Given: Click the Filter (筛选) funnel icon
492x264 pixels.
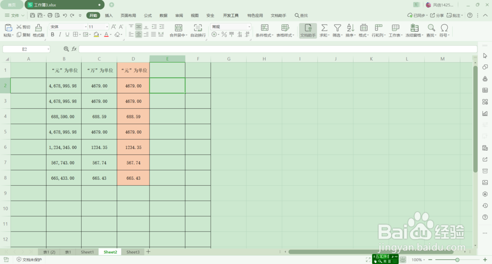Looking at the screenshot, I should [x=338, y=28].
